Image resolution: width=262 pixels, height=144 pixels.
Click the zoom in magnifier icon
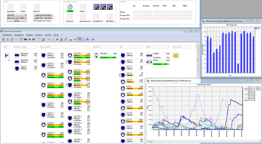[x=49, y=40]
